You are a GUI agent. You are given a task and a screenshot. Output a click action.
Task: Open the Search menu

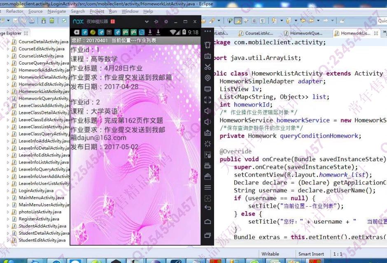[78, 12]
